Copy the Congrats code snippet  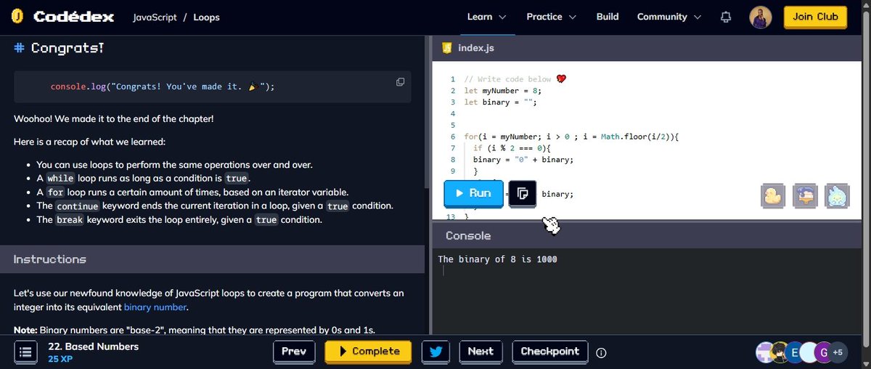[x=400, y=82]
